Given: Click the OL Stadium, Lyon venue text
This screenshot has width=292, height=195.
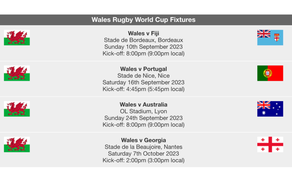Looking at the screenshot, I should pos(143,111).
